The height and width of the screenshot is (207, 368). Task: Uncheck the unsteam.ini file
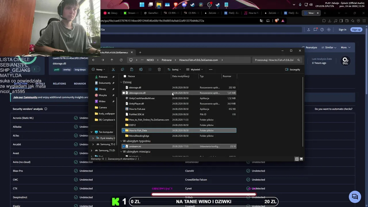pos(124,146)
